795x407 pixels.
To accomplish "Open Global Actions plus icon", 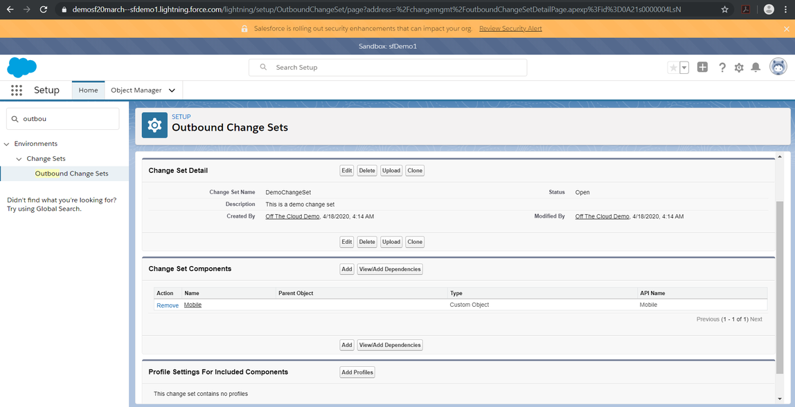I will (702, 67).
